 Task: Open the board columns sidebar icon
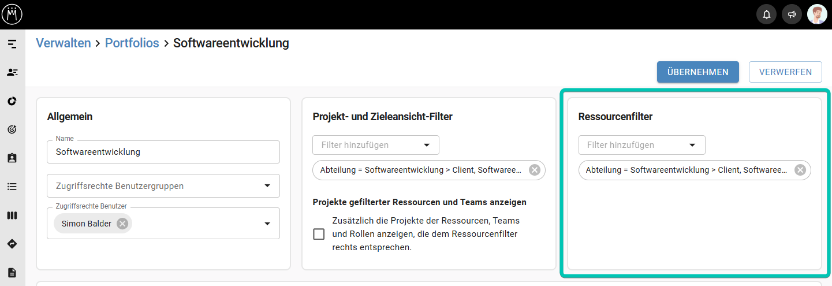pyautogui.click(x=12, y=216)
